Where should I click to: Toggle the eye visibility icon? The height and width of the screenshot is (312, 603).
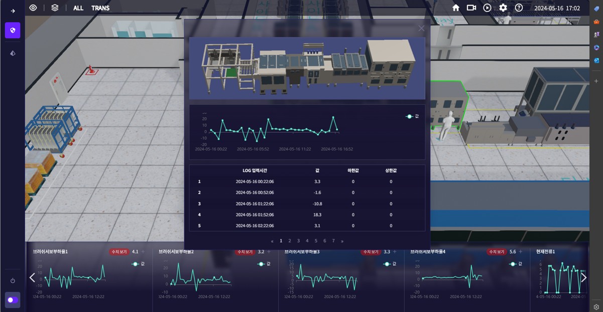coord(33,8)
